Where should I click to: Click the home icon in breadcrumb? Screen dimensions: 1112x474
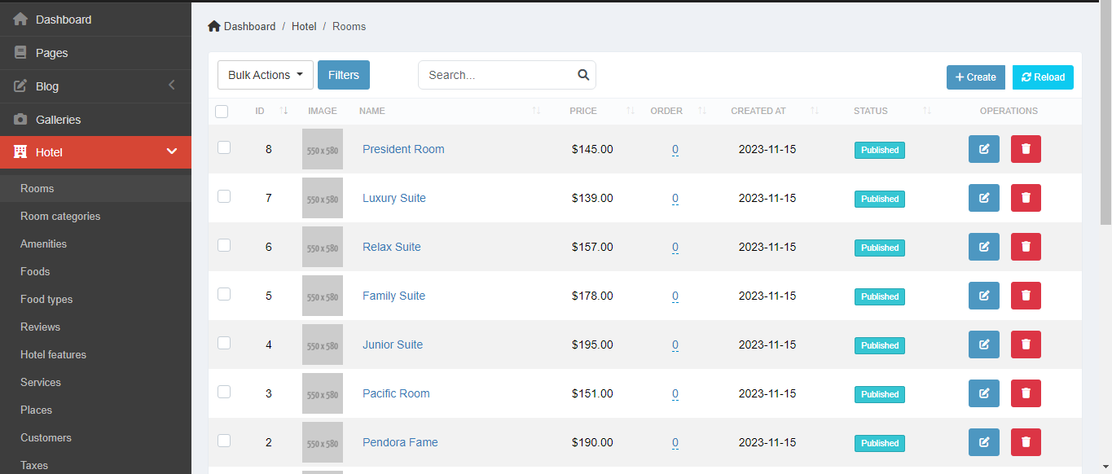pyautogui.click(x=214, y=26)
